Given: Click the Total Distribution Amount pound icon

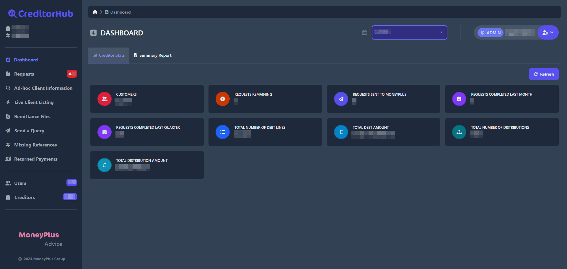Looking at the screenshot, I should coord(105,165).
